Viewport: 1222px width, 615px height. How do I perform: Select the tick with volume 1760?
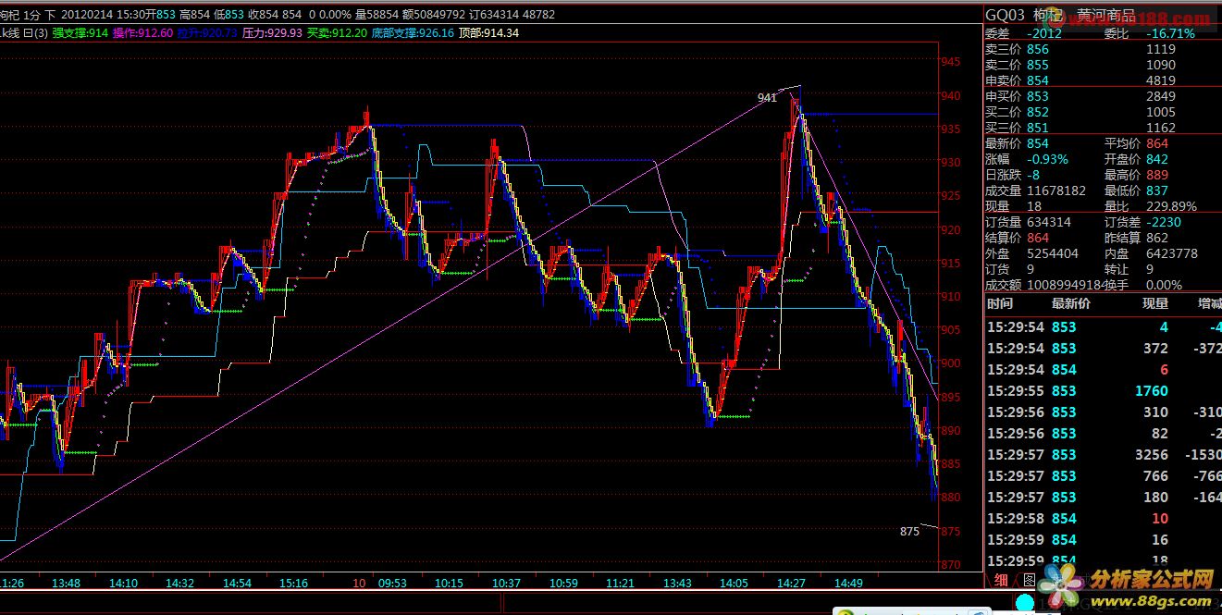(x=1102, y=390)
